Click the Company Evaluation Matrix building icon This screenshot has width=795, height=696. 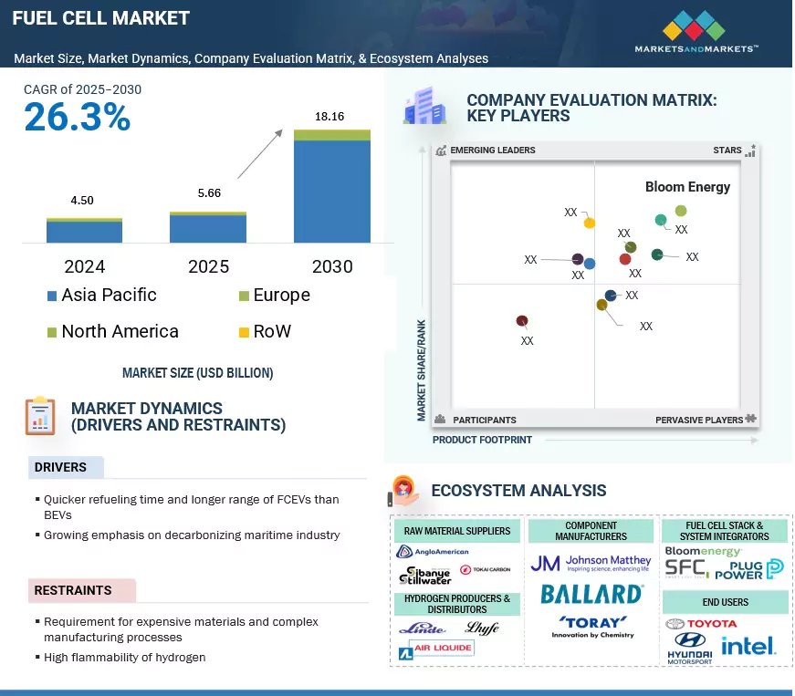[x=423, y=106]
